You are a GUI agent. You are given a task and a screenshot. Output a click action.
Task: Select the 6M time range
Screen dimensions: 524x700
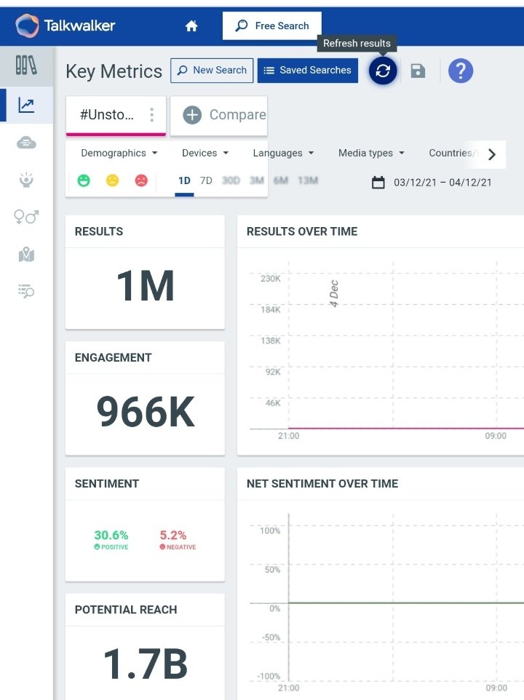[281, 180]
